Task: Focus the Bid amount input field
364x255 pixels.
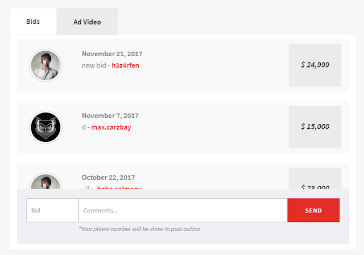Action: click(52, 210)
